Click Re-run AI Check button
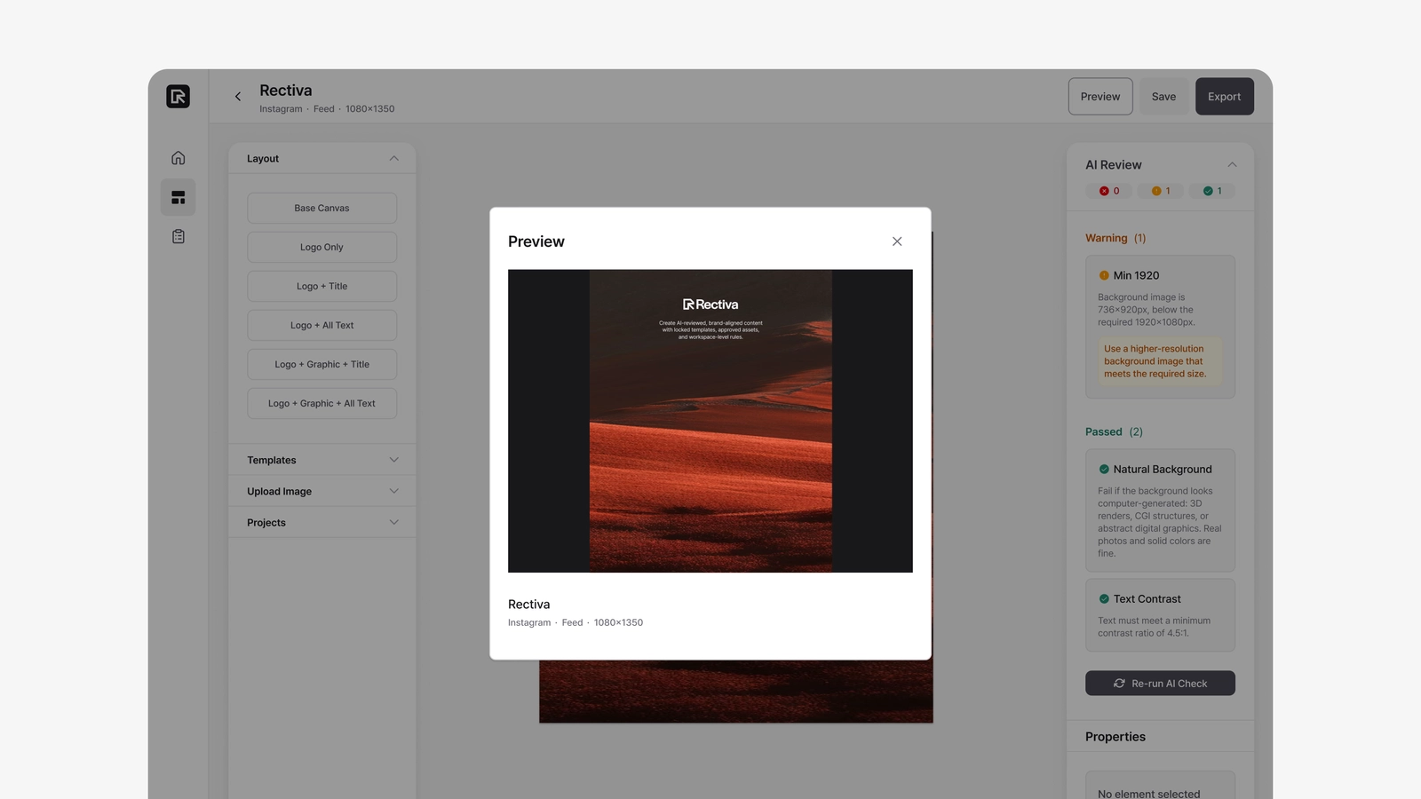The height and width of the screenshot is (799, 1421). coord(1160,684)
